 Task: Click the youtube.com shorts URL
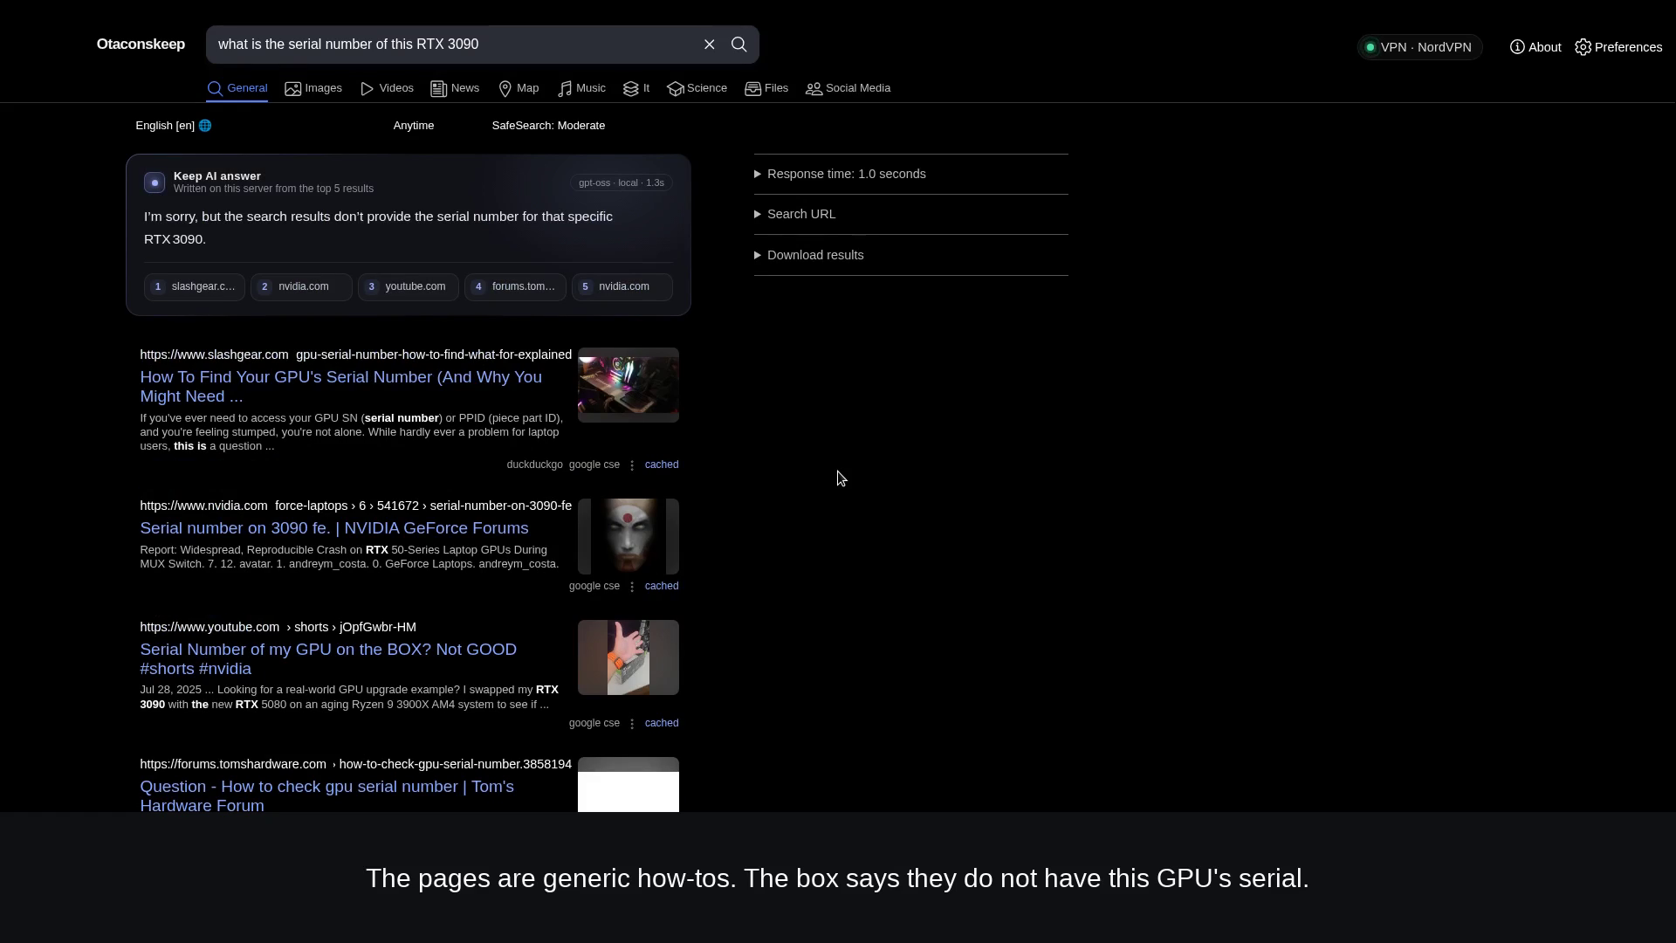pyautogui.click(x=278, y=627)
